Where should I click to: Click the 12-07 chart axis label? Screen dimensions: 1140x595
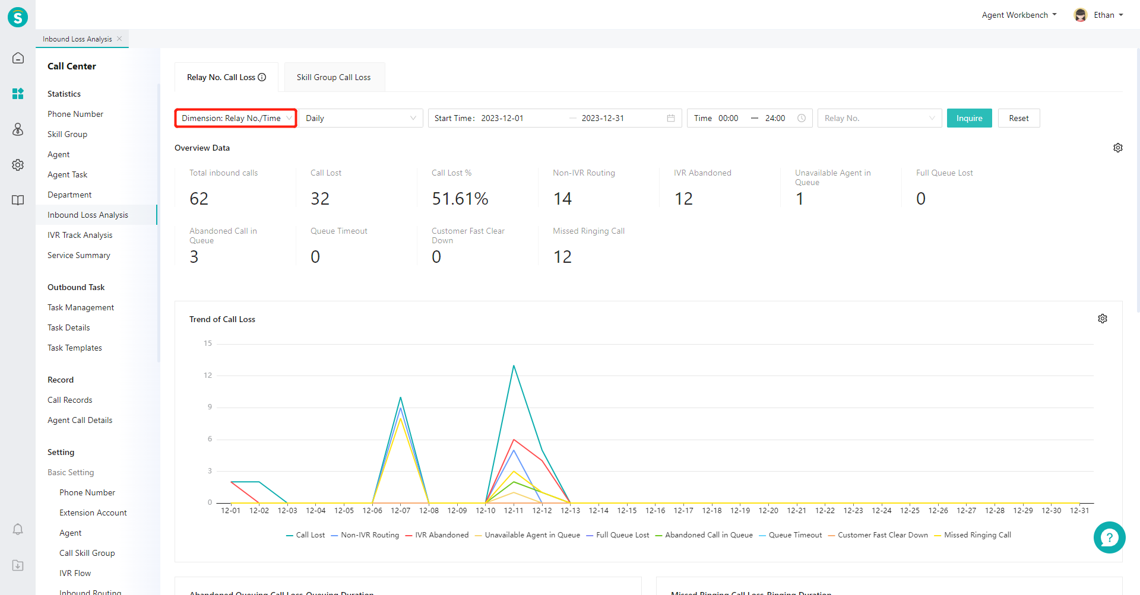pyautogui.click(x=401, y=511)
